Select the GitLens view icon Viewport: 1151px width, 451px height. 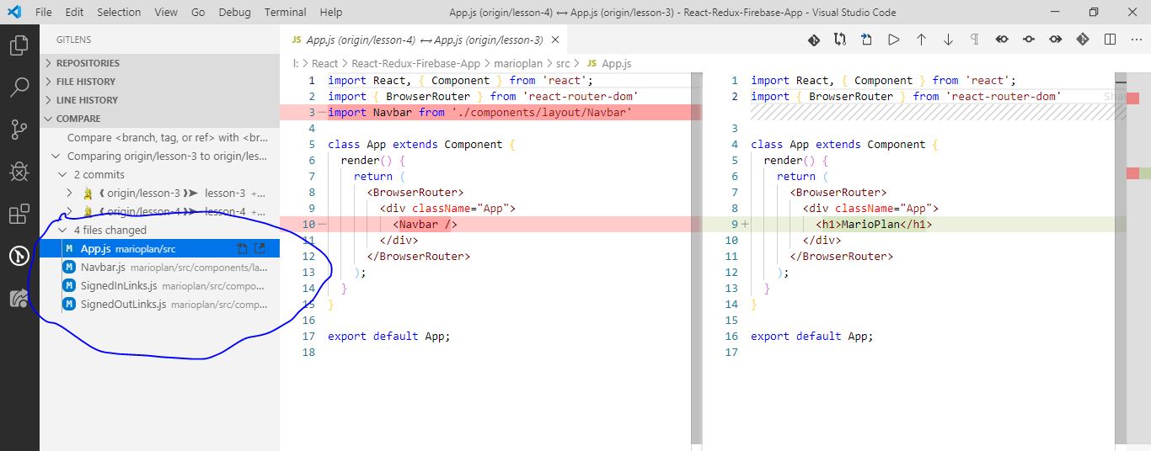(x=19, y=256)
